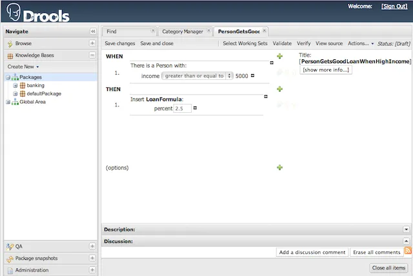Open the income operator dropdown

pyautogui.click(x=197, y=76)
